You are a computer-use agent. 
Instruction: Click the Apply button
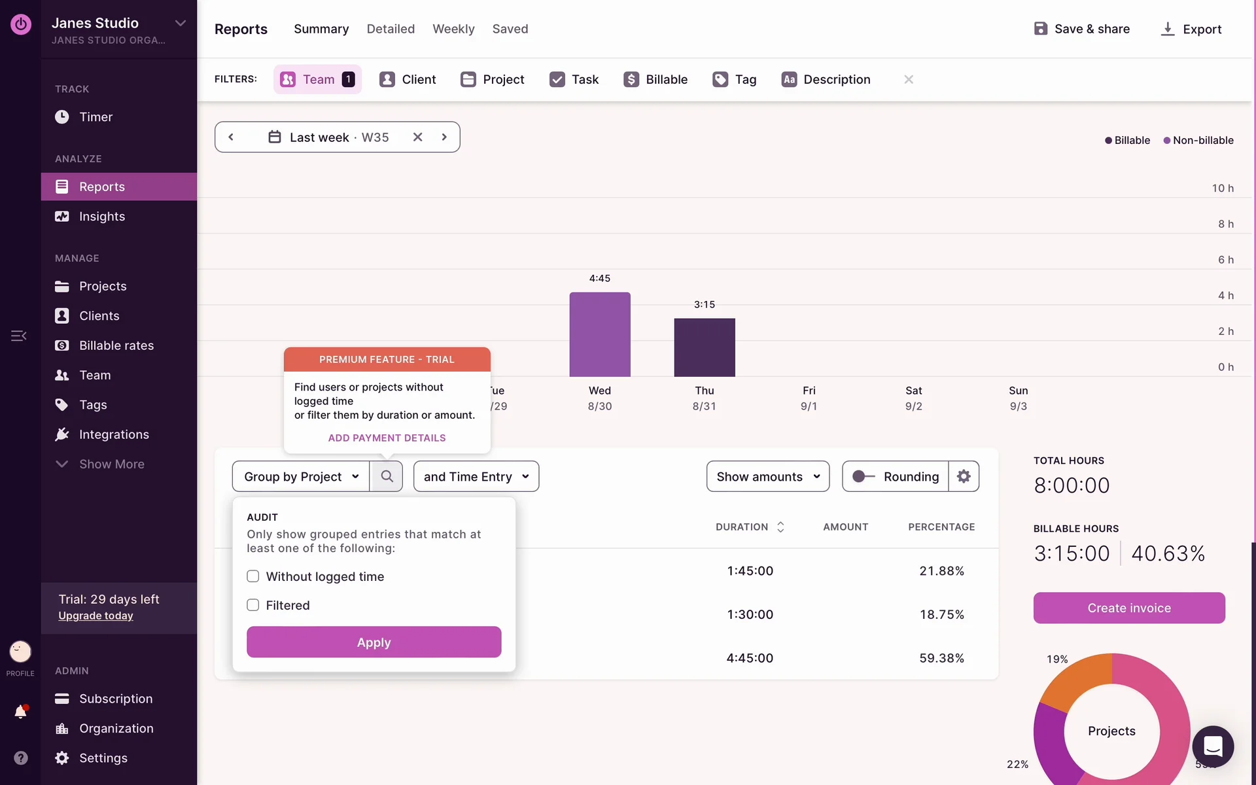374,642
